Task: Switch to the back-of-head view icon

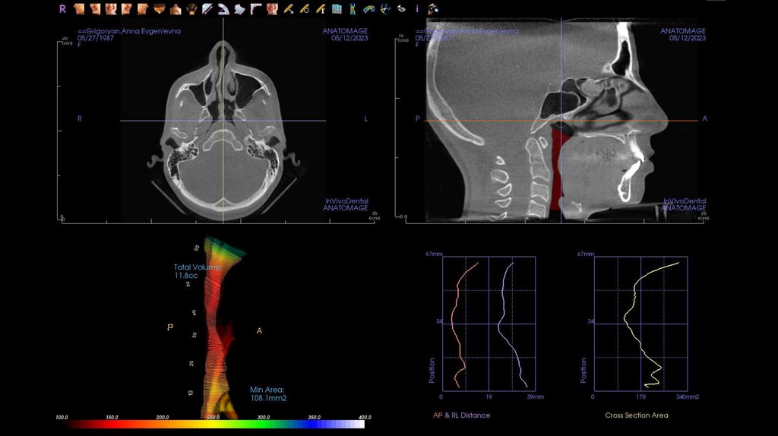Action: [x=192, y=9]
